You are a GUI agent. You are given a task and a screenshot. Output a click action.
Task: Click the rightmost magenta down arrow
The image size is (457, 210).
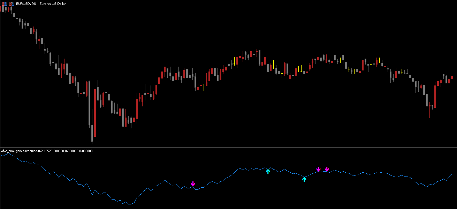click(x=327, y=169)
